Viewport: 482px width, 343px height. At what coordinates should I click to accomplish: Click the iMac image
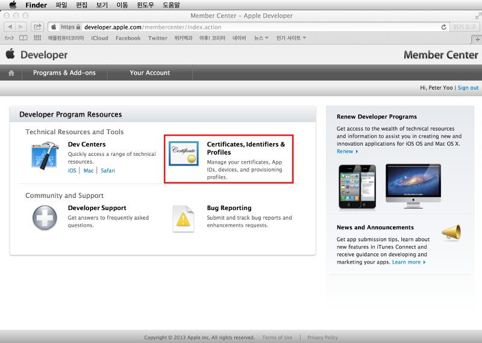pos(413,187)
